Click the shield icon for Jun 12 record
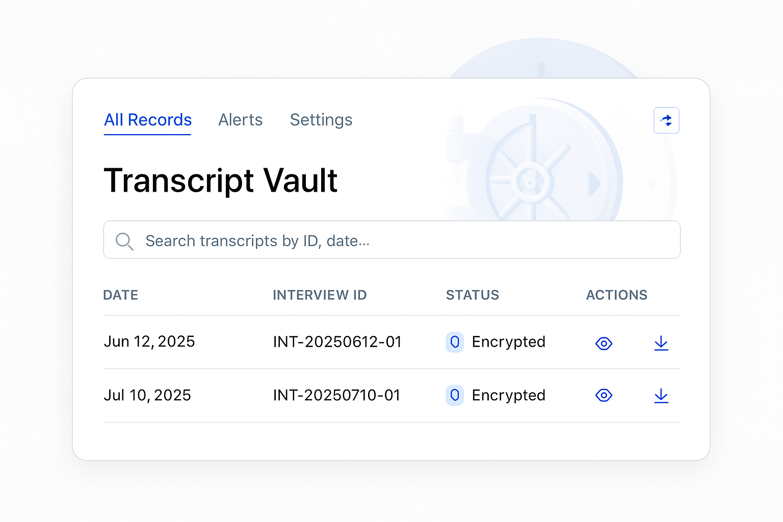783x522 pixels. 455,342
